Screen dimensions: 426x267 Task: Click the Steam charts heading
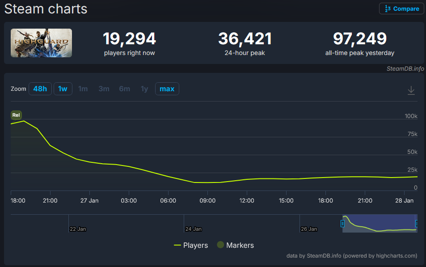click(46, 8)
